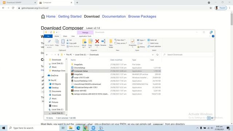Select winrar-x64-602 file
The image size is (233, 131).
pyautogui.click(x=116, y=91)
